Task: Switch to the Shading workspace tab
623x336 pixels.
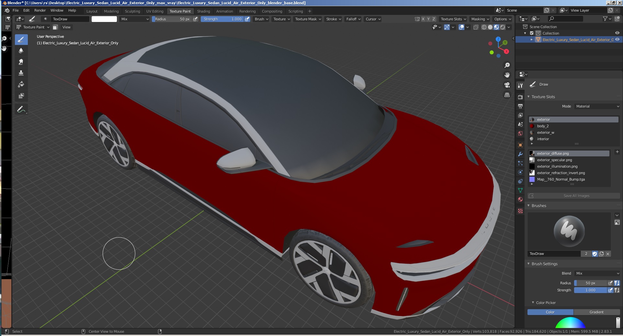Action: [x=203, y=11]
